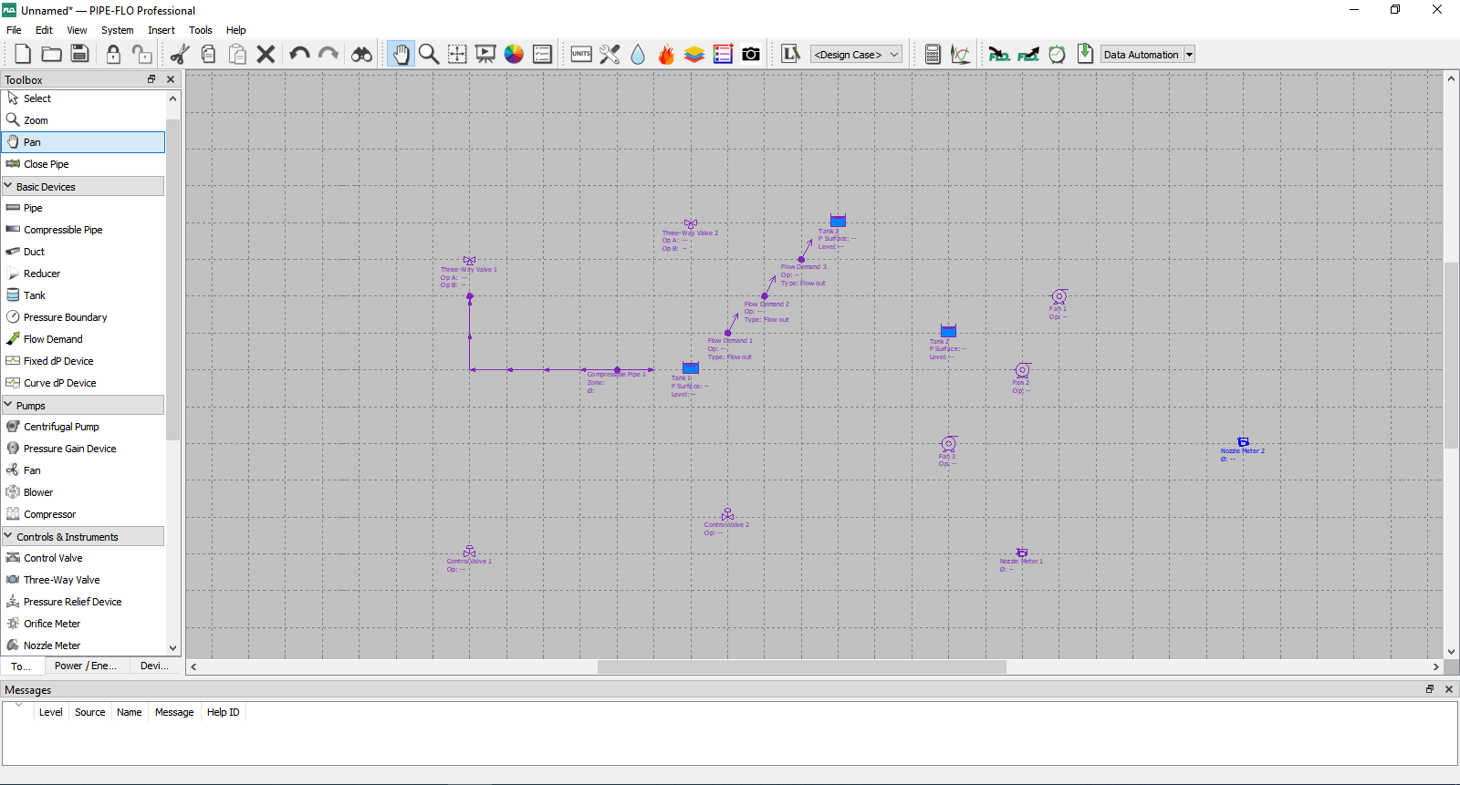The height and width of the screenshot is (785, 1460).
Task: Open the binoculars find tool
Action: [362, 54]
